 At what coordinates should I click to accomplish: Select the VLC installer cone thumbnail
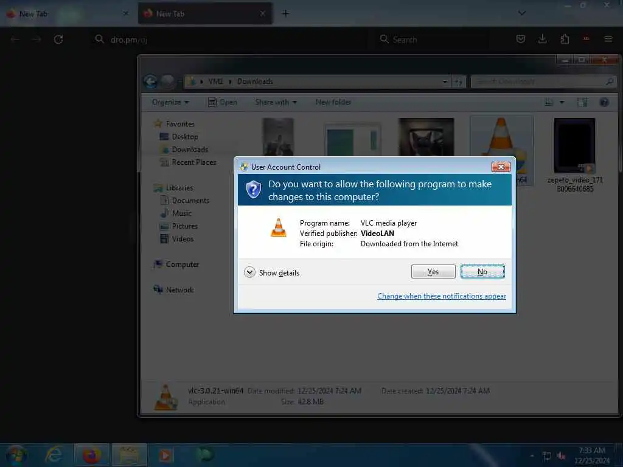501,137
